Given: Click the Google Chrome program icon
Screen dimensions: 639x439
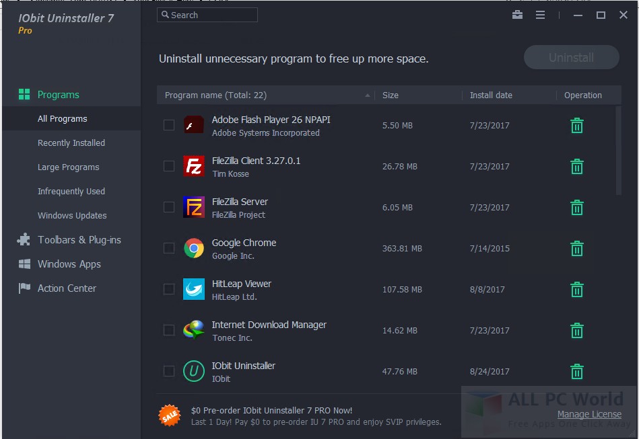Looking at the screenshot, I should [193, 248].
